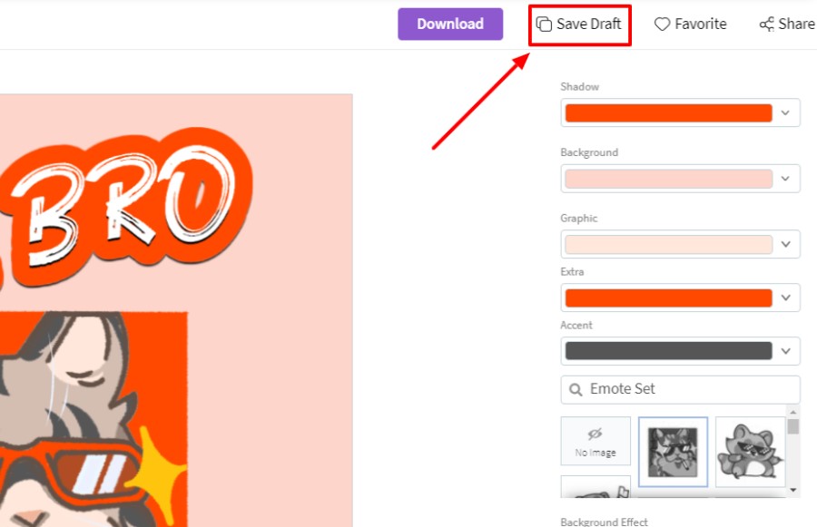Open the Graphic color swatch
This screenshot has width=817, height=527.
(x=668, y=244)
